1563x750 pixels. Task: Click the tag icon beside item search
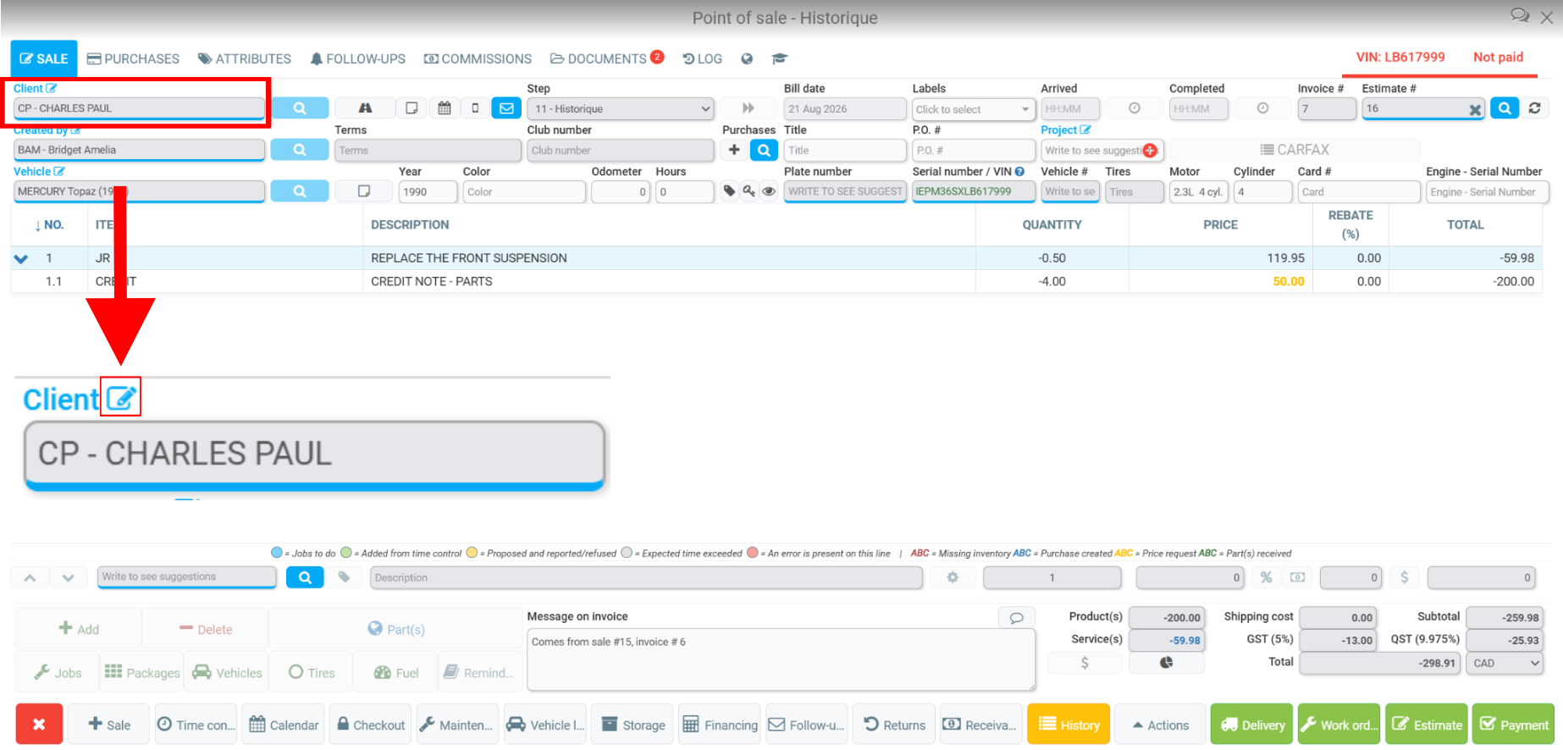344,577
